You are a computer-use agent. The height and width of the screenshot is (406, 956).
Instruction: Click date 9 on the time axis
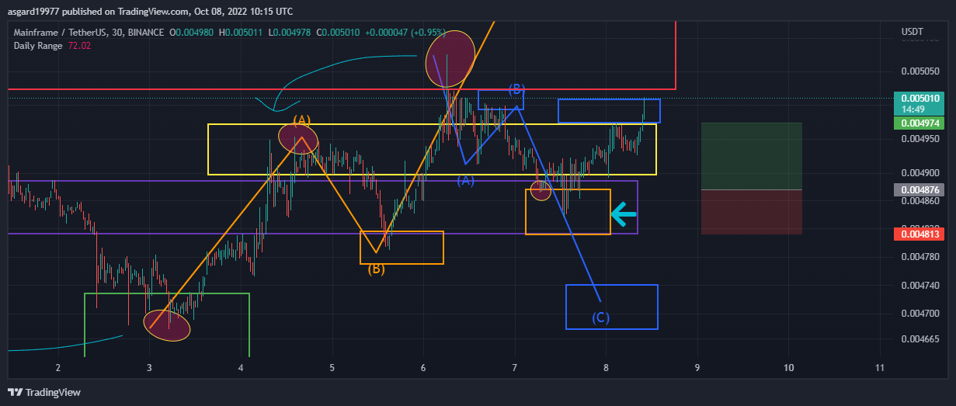(x=697, y=367)
